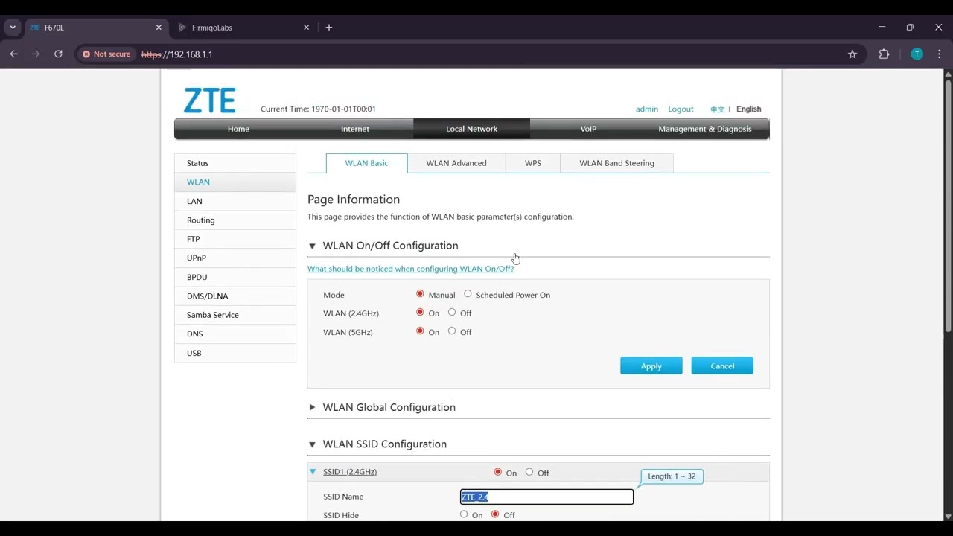The width and height of the screenshot is (953, 536).
Task: Set SSID Hide to On
Action: 464,514
